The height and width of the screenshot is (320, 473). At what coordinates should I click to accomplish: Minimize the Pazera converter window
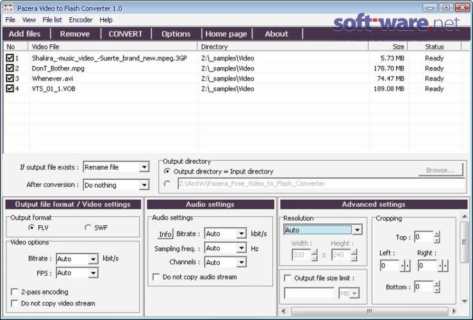pos(430,8)
